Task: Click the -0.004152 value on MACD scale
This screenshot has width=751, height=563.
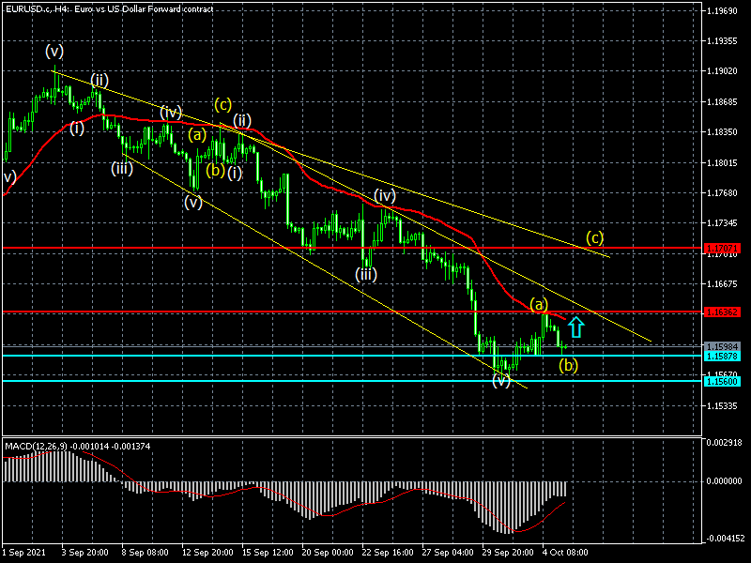Action: click(x=725, y=539)
